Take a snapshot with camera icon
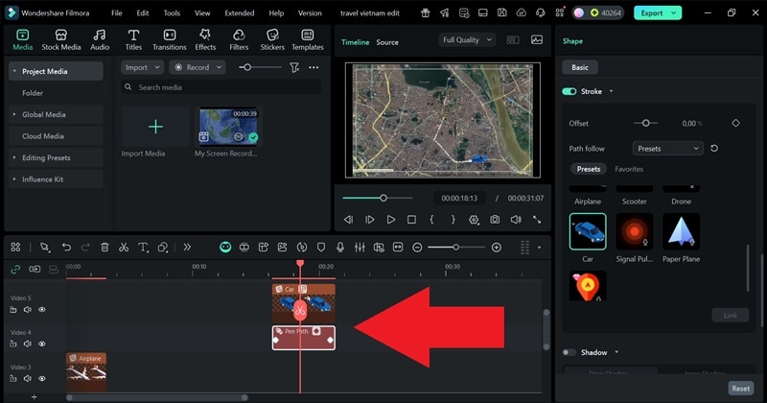767x403 pixels. pos(495,220)
